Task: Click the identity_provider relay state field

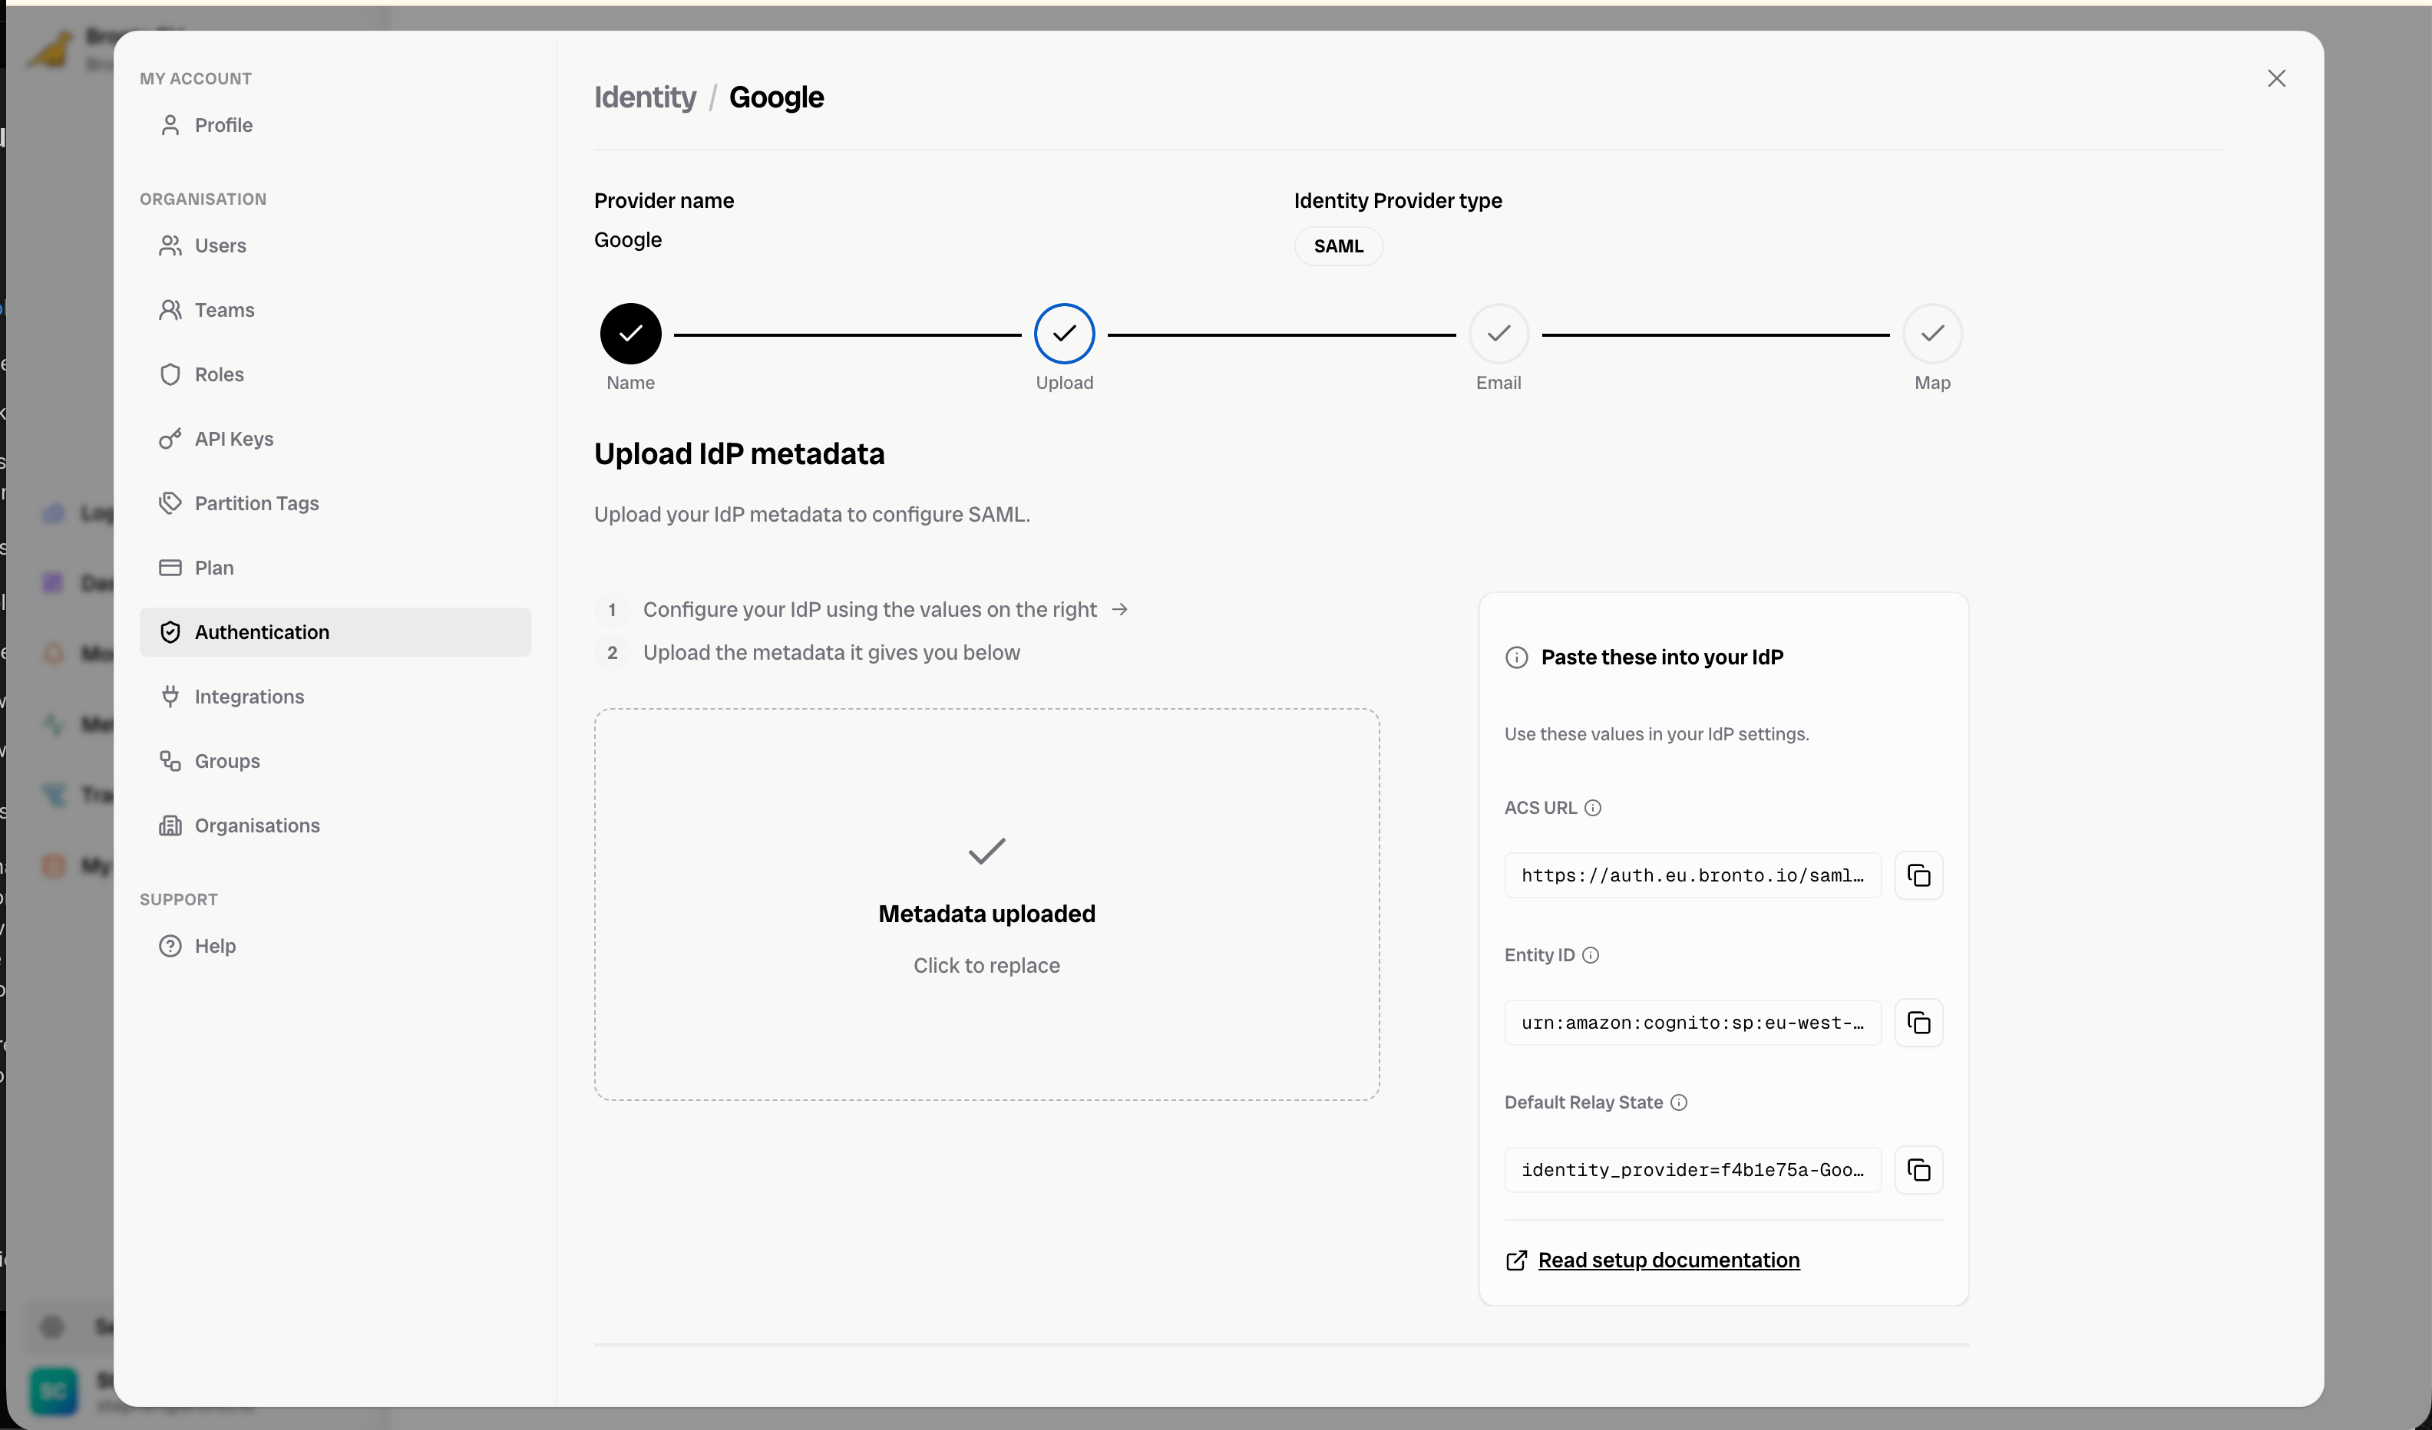Action: [1693, 1171]
